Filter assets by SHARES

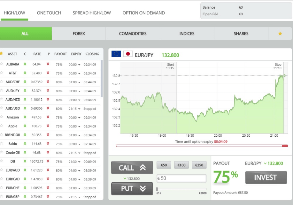pyautogui.click(x=241, y=34)
